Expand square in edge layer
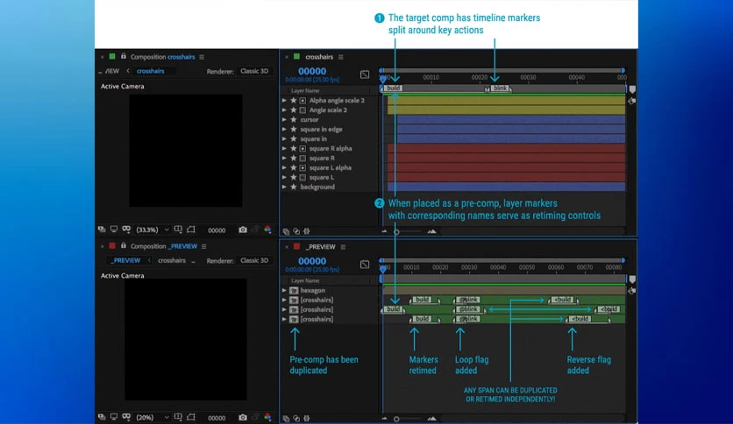This screenshot has width=733, height=424. tap(284, 130)
